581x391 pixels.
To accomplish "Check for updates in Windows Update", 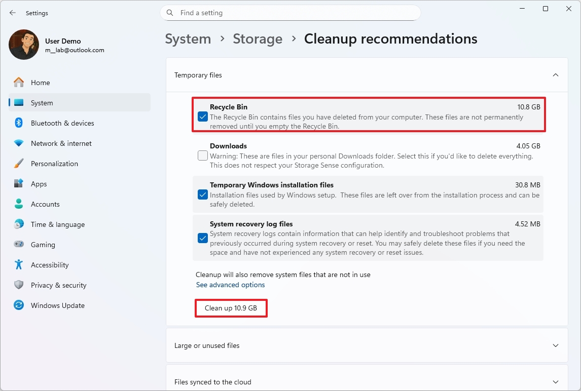I will click(x=58, y=305).
